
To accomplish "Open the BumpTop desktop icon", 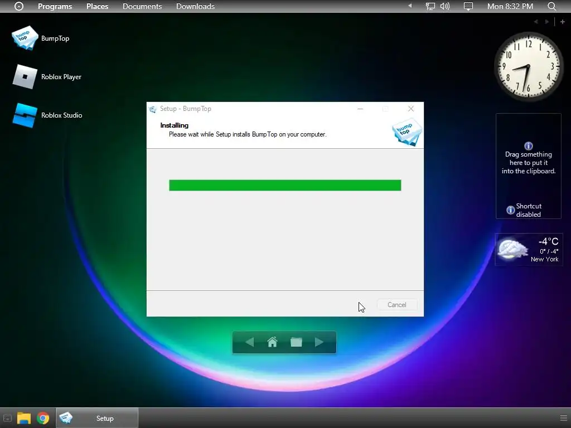I will (x=25, y=38).
